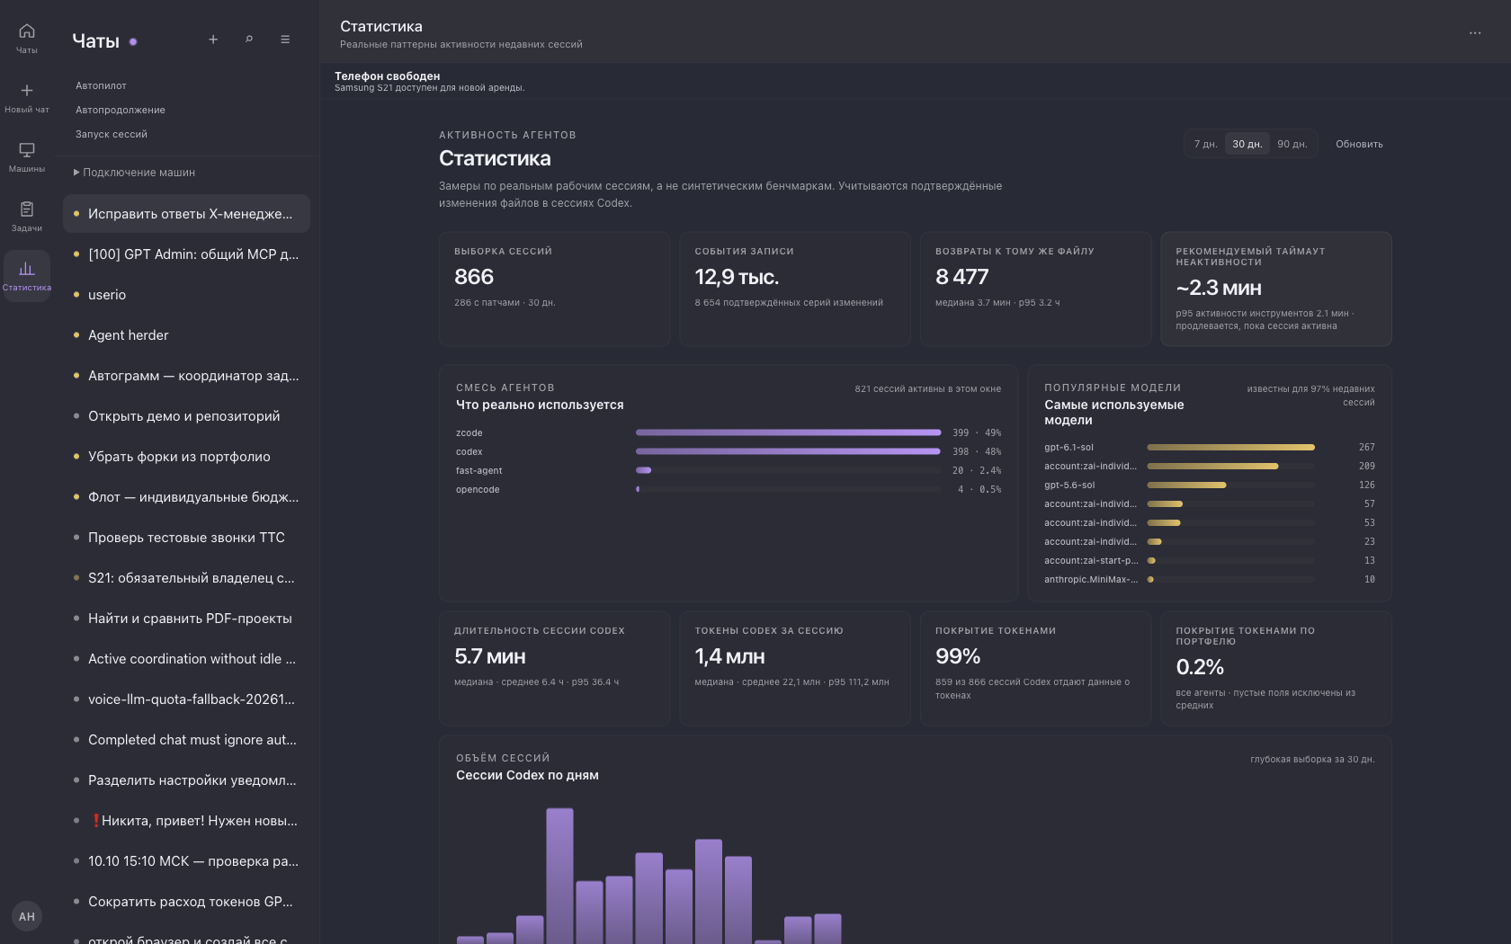Click the Покрытие токенами 99% card
The height and width of the screenshot is (944, 1511).
coord(1035,668)
